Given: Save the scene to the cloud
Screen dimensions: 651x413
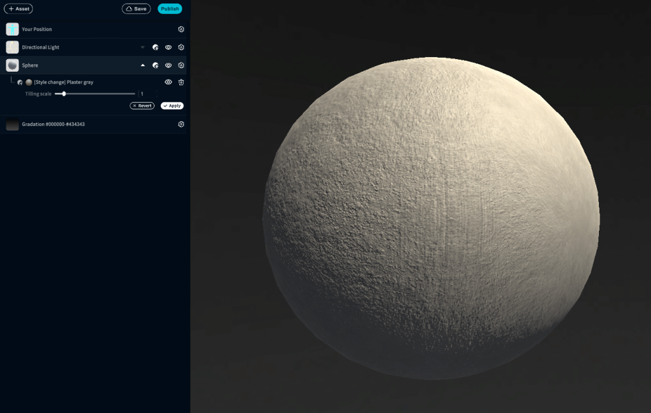Looking at the screenshot, I should pos(136,9).
